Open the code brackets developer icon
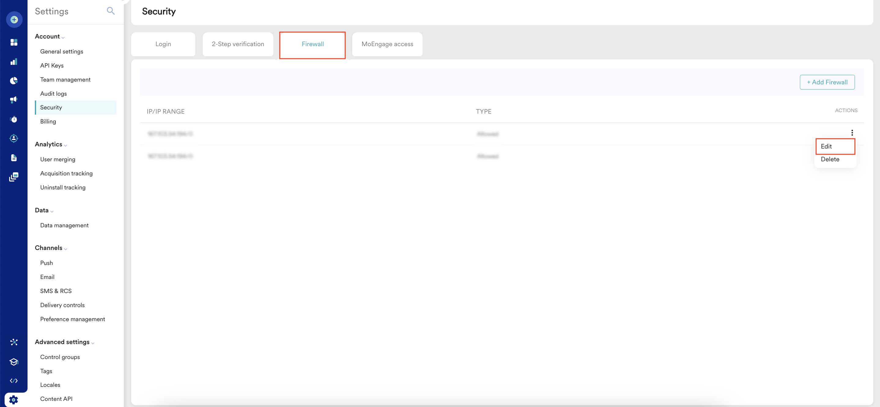Image resolution: width=880 pixels, height=407 pixels. point(14,380)
